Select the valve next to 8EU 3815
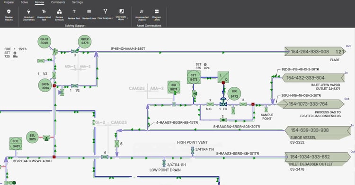The width and height of the screenshot is (355, 185). coord(46,138)
